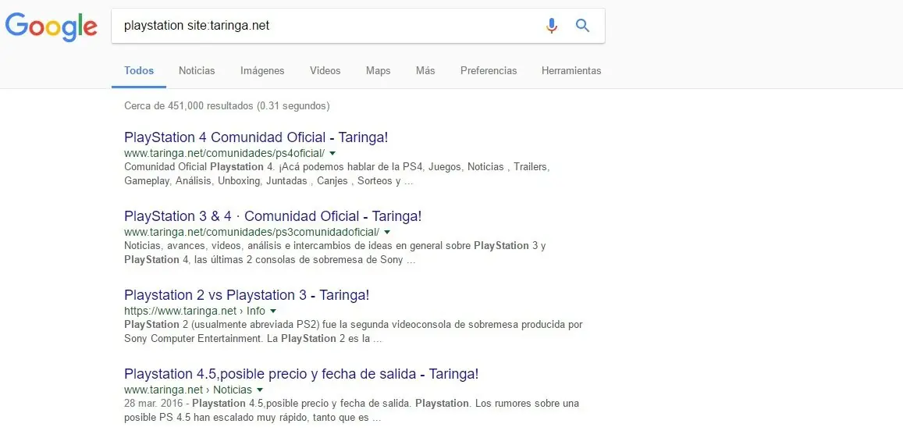Open PlayStation 4 Comunidad Oficial result
Viewport: 903px width, 438px height.
pyautogui.click(x=256, y=137)
